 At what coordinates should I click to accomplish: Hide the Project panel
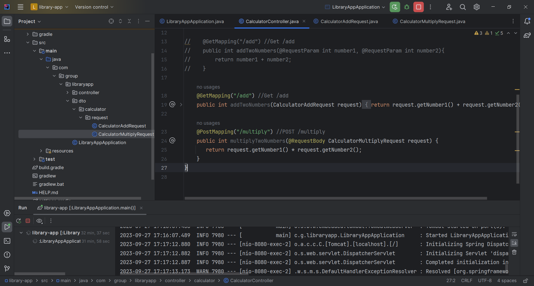[147, 21]
